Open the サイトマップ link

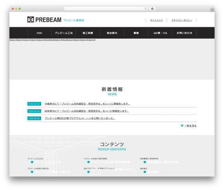point(156,20)
